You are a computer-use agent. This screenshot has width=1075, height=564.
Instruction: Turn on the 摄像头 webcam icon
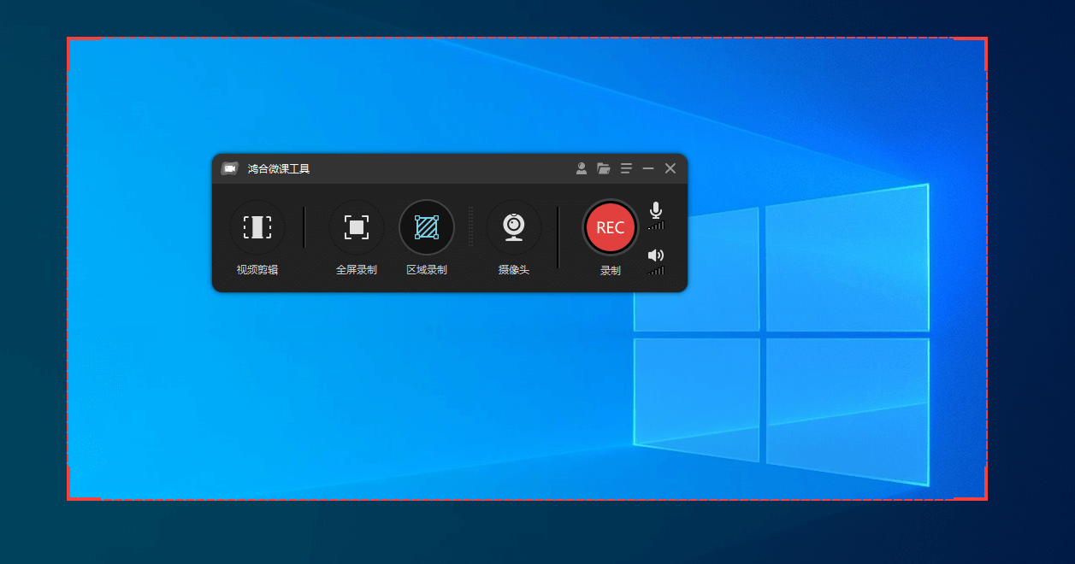(514, 227)
